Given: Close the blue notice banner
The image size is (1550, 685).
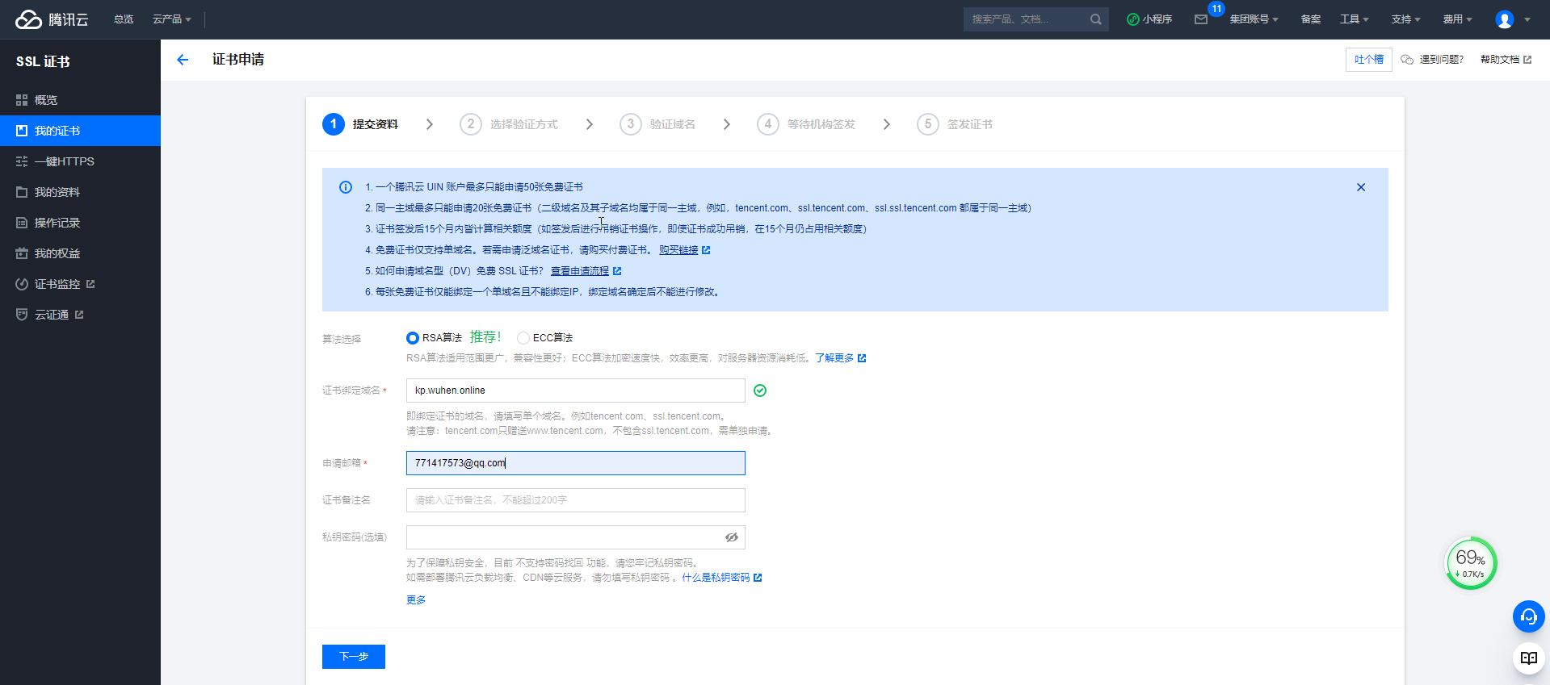Looking at the screenshot, I should pos(1361,187).
